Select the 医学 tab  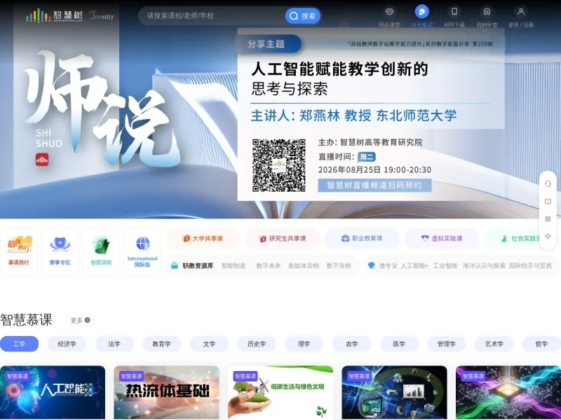tap(399, 344)
